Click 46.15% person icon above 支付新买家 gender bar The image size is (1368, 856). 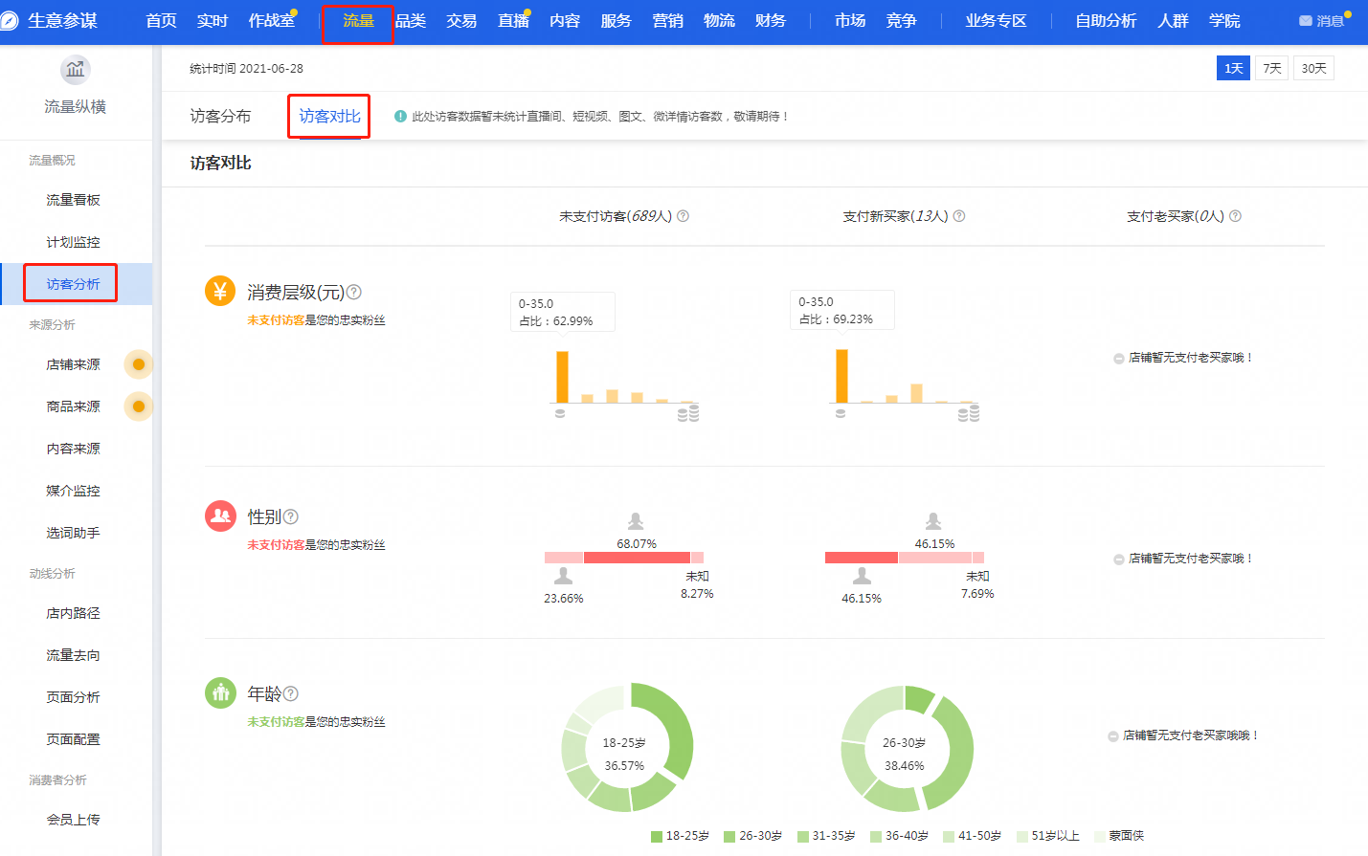click(x=933, y=521)
